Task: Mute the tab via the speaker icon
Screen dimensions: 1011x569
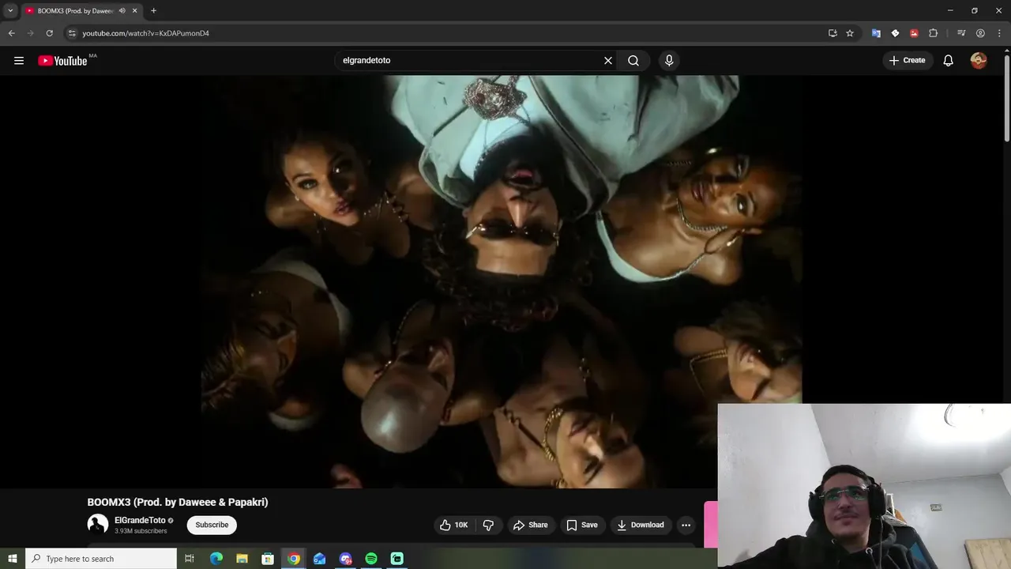Action: [122, 11]
